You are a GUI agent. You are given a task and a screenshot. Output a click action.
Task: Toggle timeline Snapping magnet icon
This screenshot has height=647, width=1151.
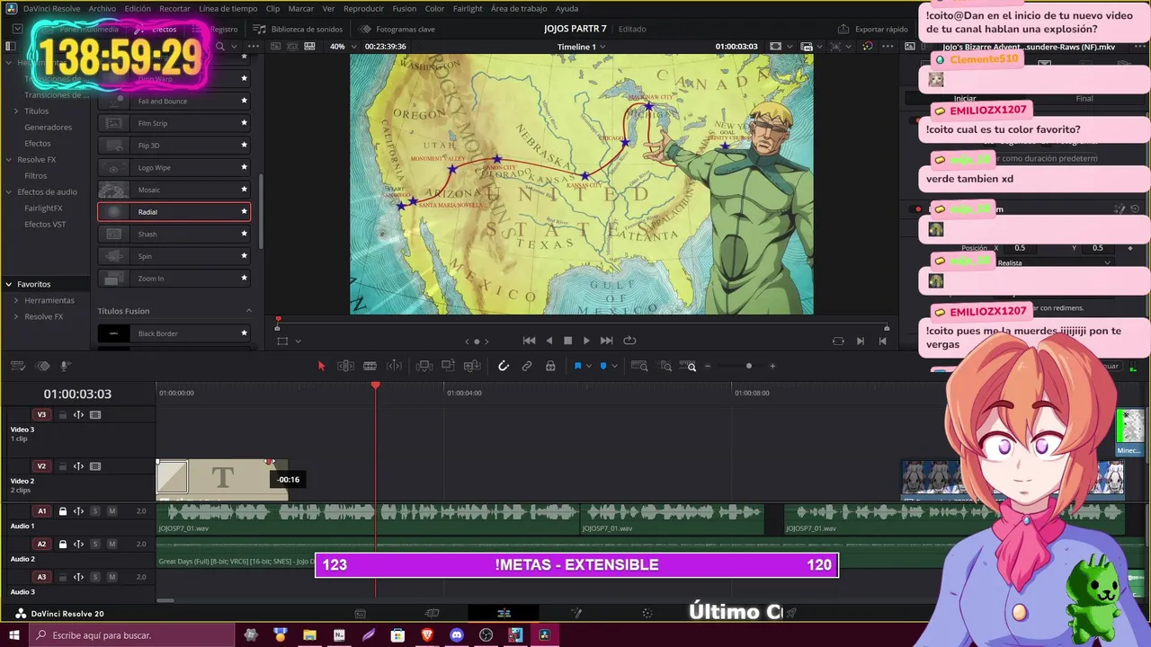point(504,366)
